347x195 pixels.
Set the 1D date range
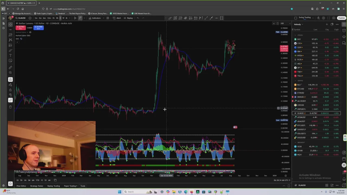18,180
